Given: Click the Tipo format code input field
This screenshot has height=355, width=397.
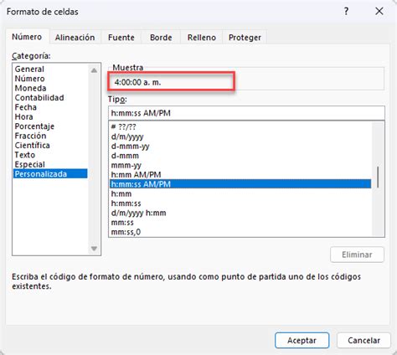Looking at the screenshot, I should pyautogui.click(x=246, y=113).
